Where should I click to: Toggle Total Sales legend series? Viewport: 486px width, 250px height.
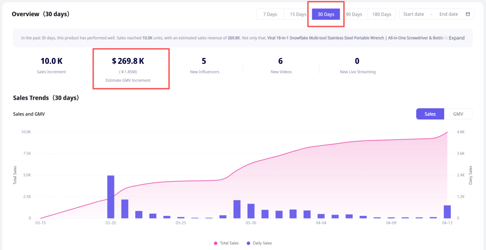[x=227, y=243]
